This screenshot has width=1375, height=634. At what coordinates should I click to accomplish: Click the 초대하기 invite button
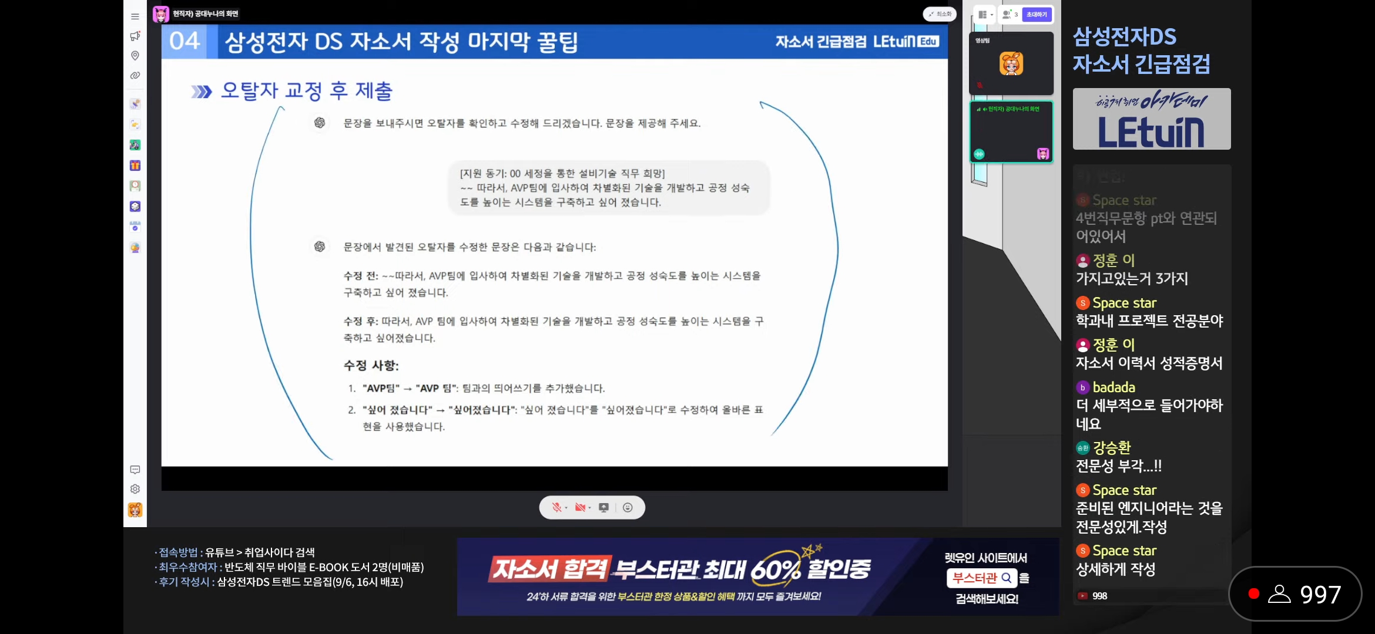pyautogui.click(x=1037, y=15)
